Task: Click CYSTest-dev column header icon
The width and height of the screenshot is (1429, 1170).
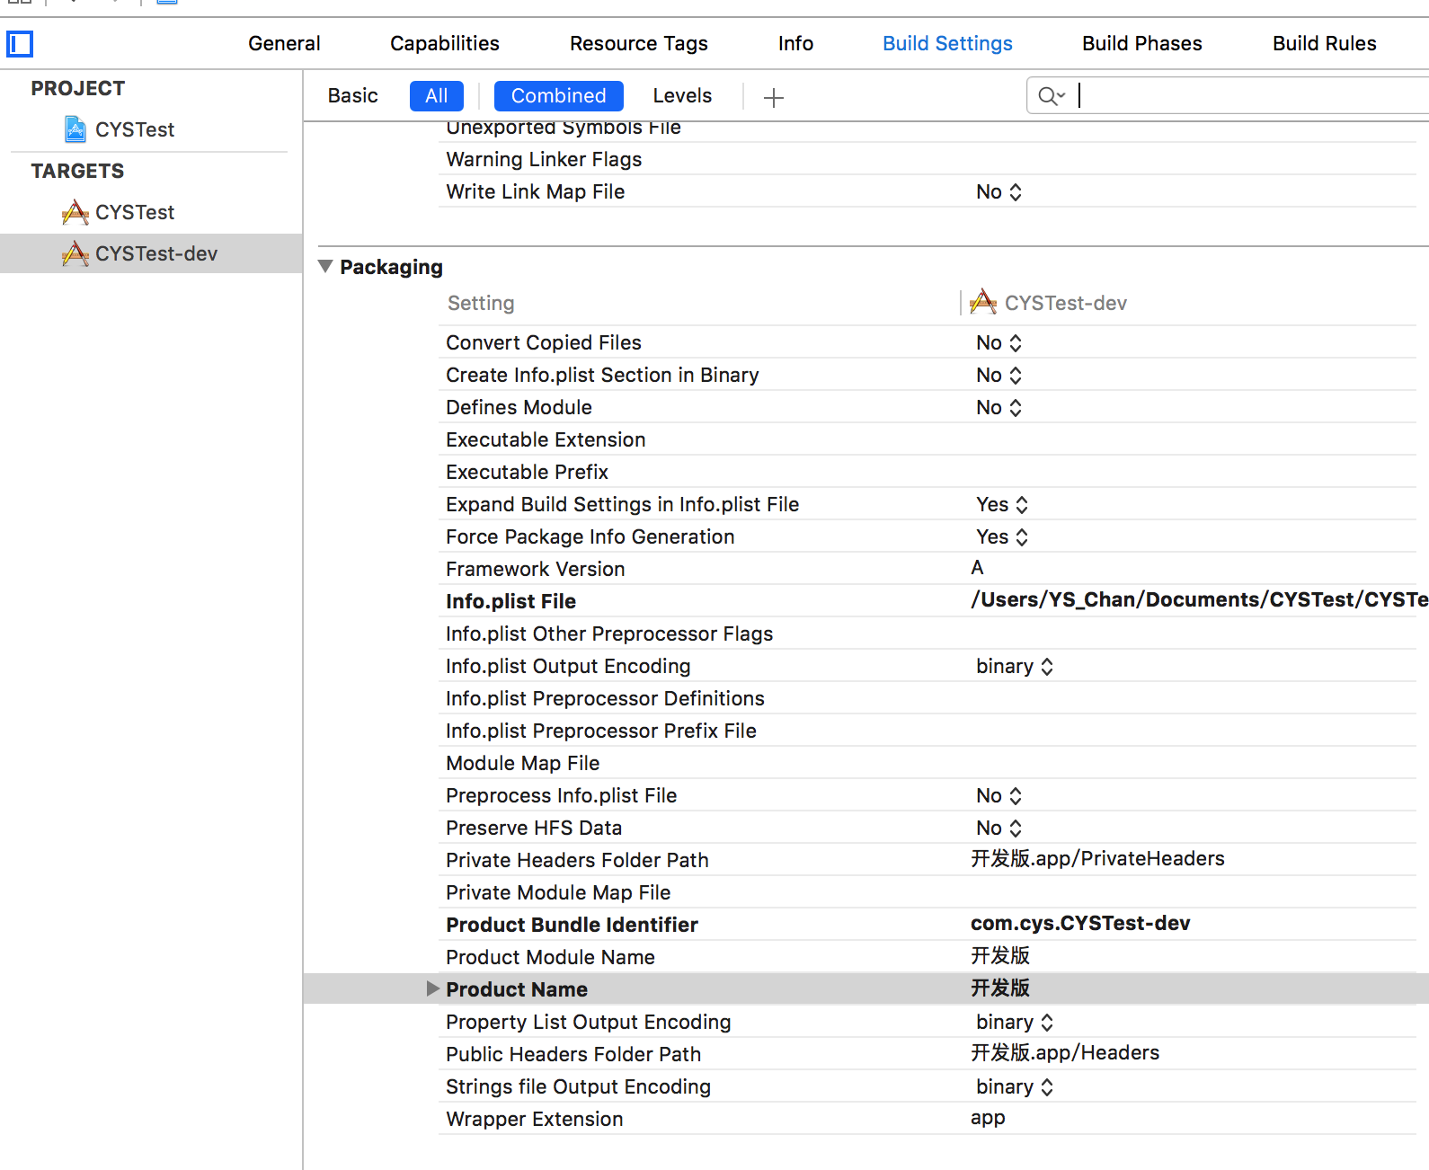Action: (983, 302)
